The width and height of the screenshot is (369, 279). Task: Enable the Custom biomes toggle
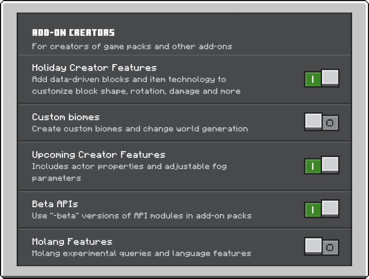tap(322, 122)
